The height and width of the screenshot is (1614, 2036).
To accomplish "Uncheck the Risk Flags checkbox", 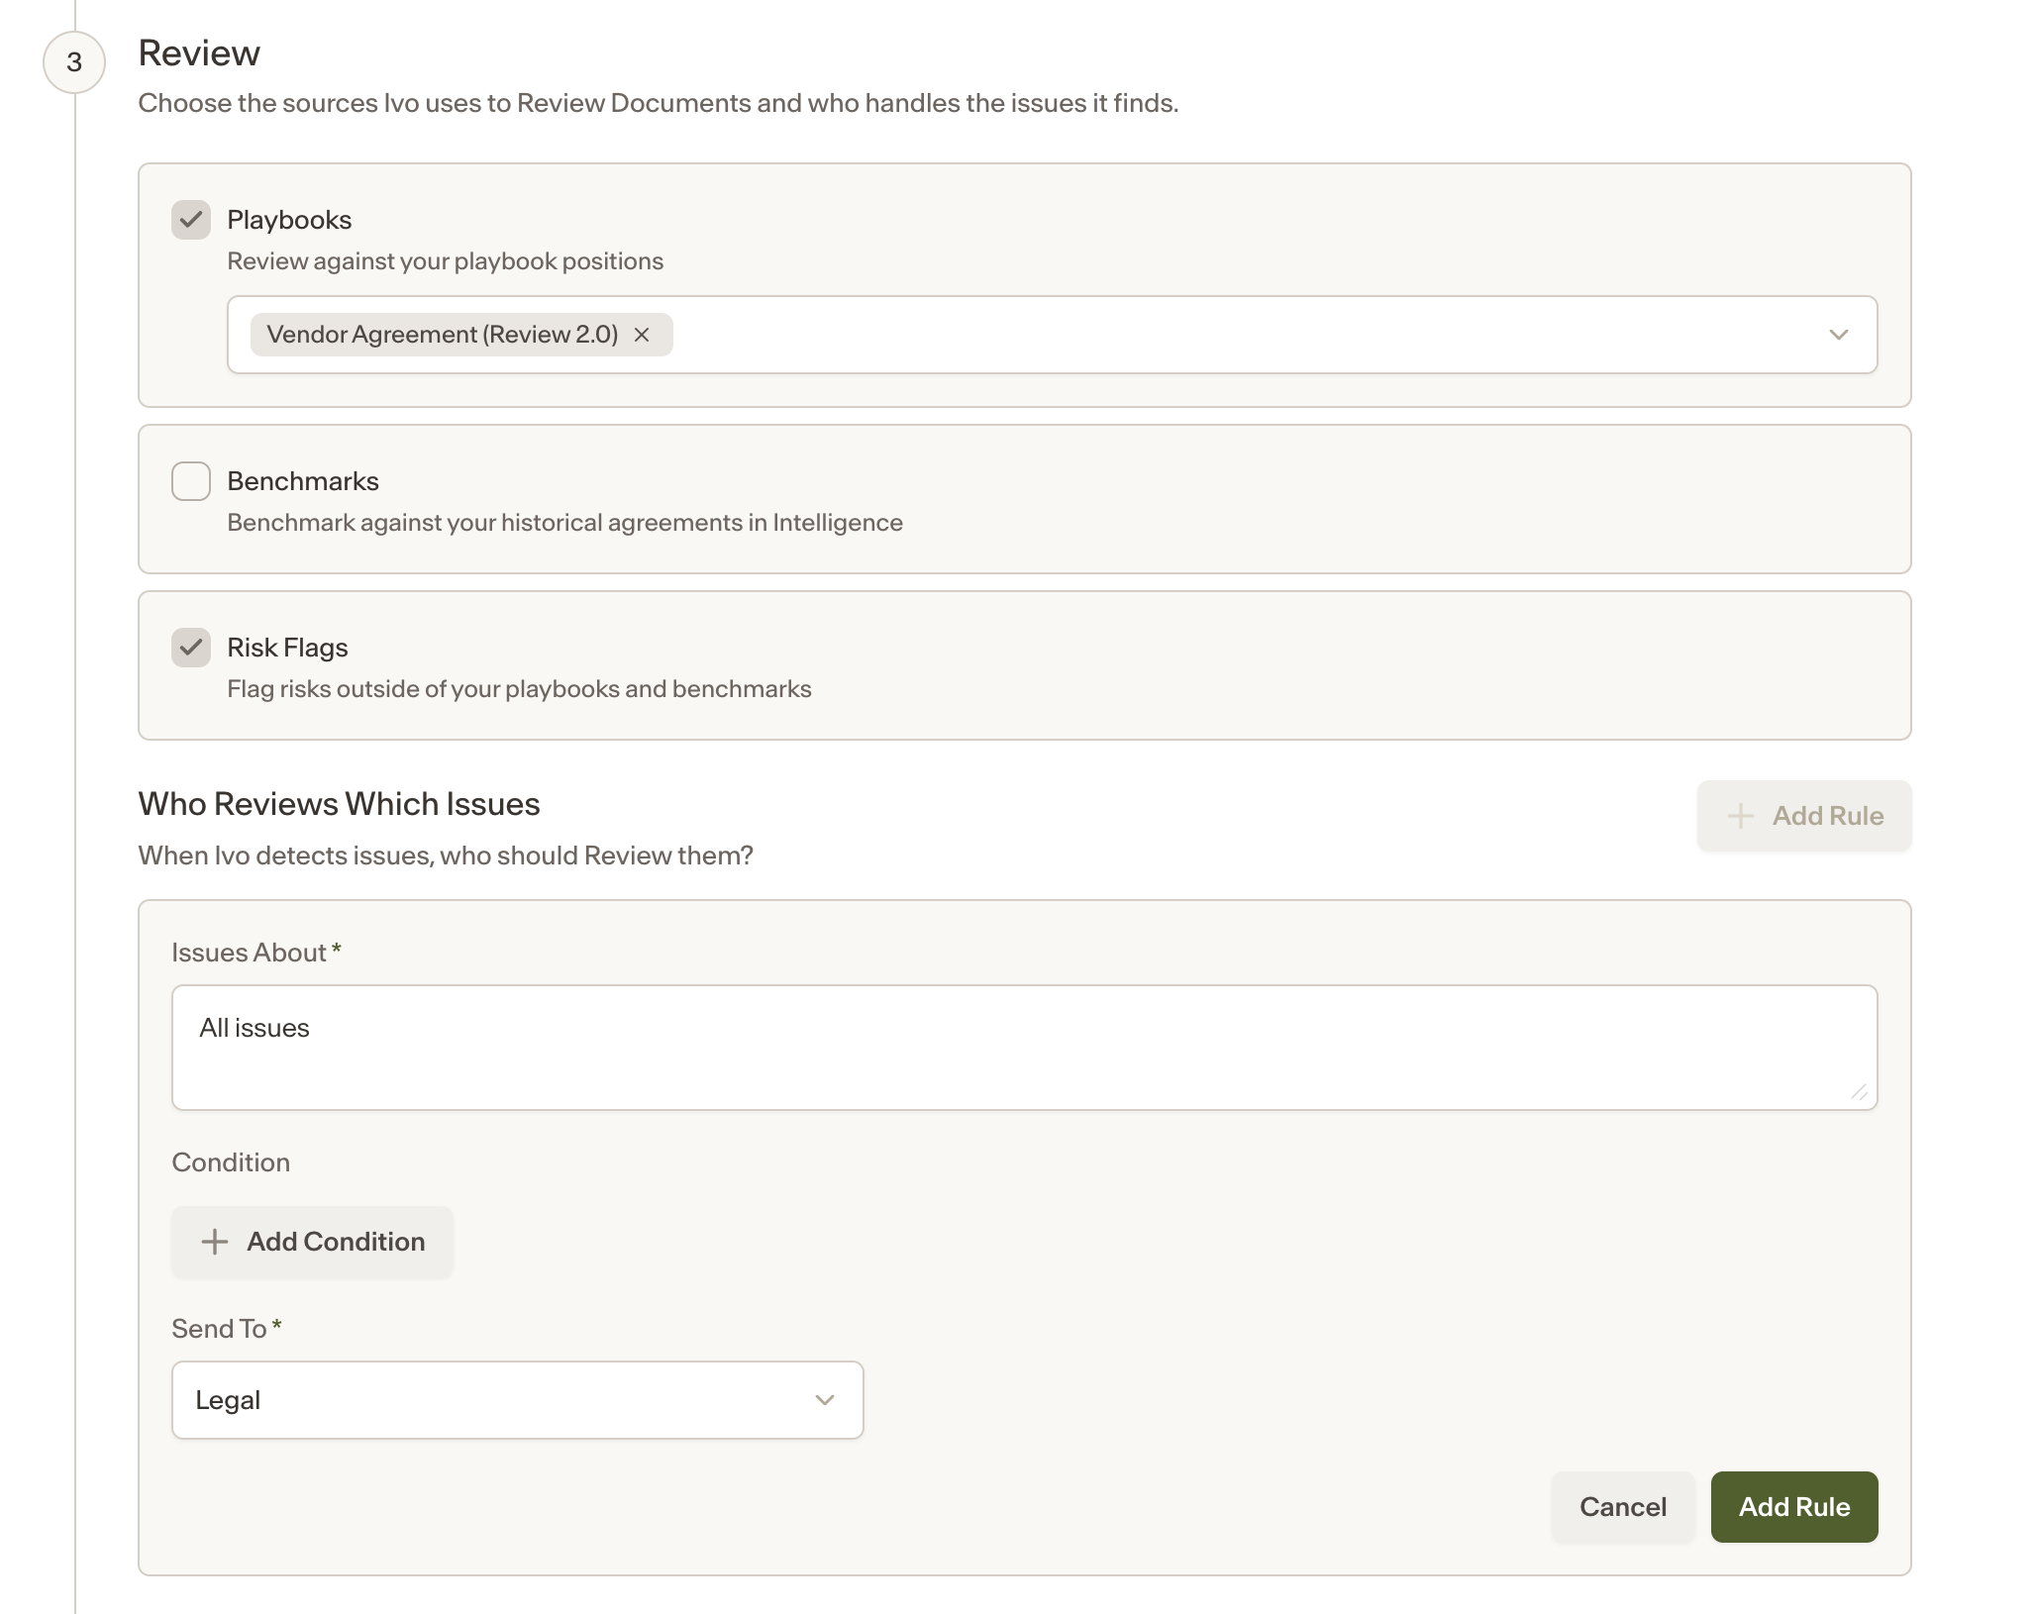I will tap(191, 648).
